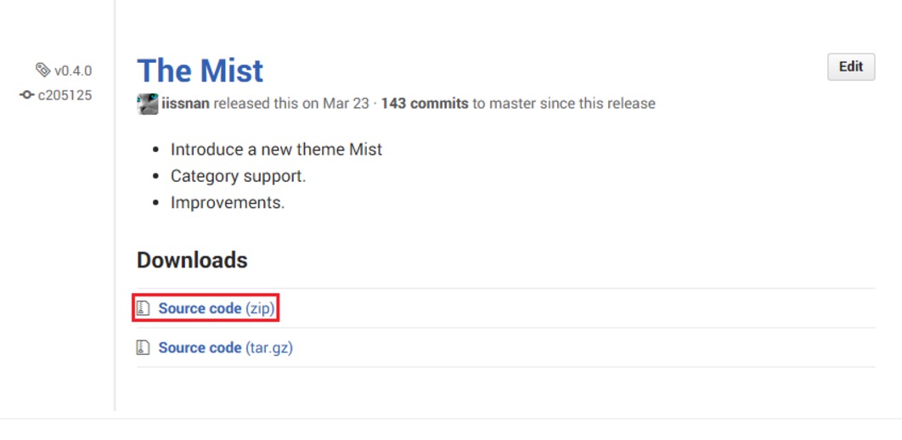Click the 'Category support.' bullet text
Viewport: 902px width, 440px height.
tap(238, 177)
